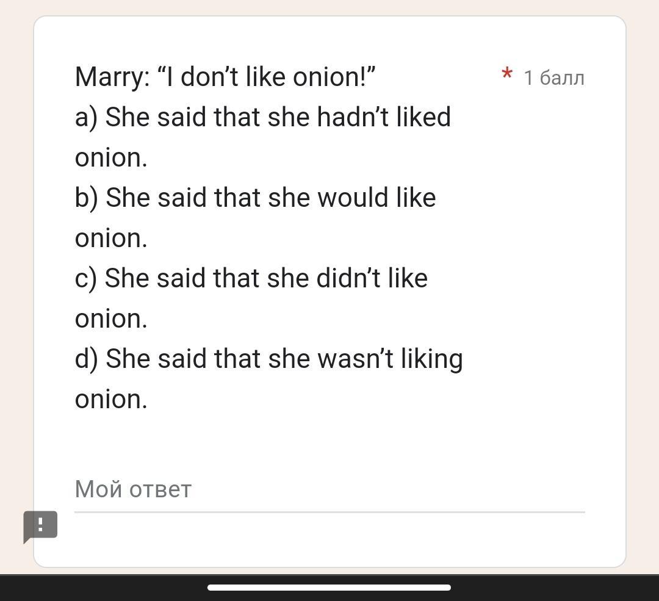Click the word "onion." ending option b
Viewport: 659px width, 601px height.
(111, 239)
